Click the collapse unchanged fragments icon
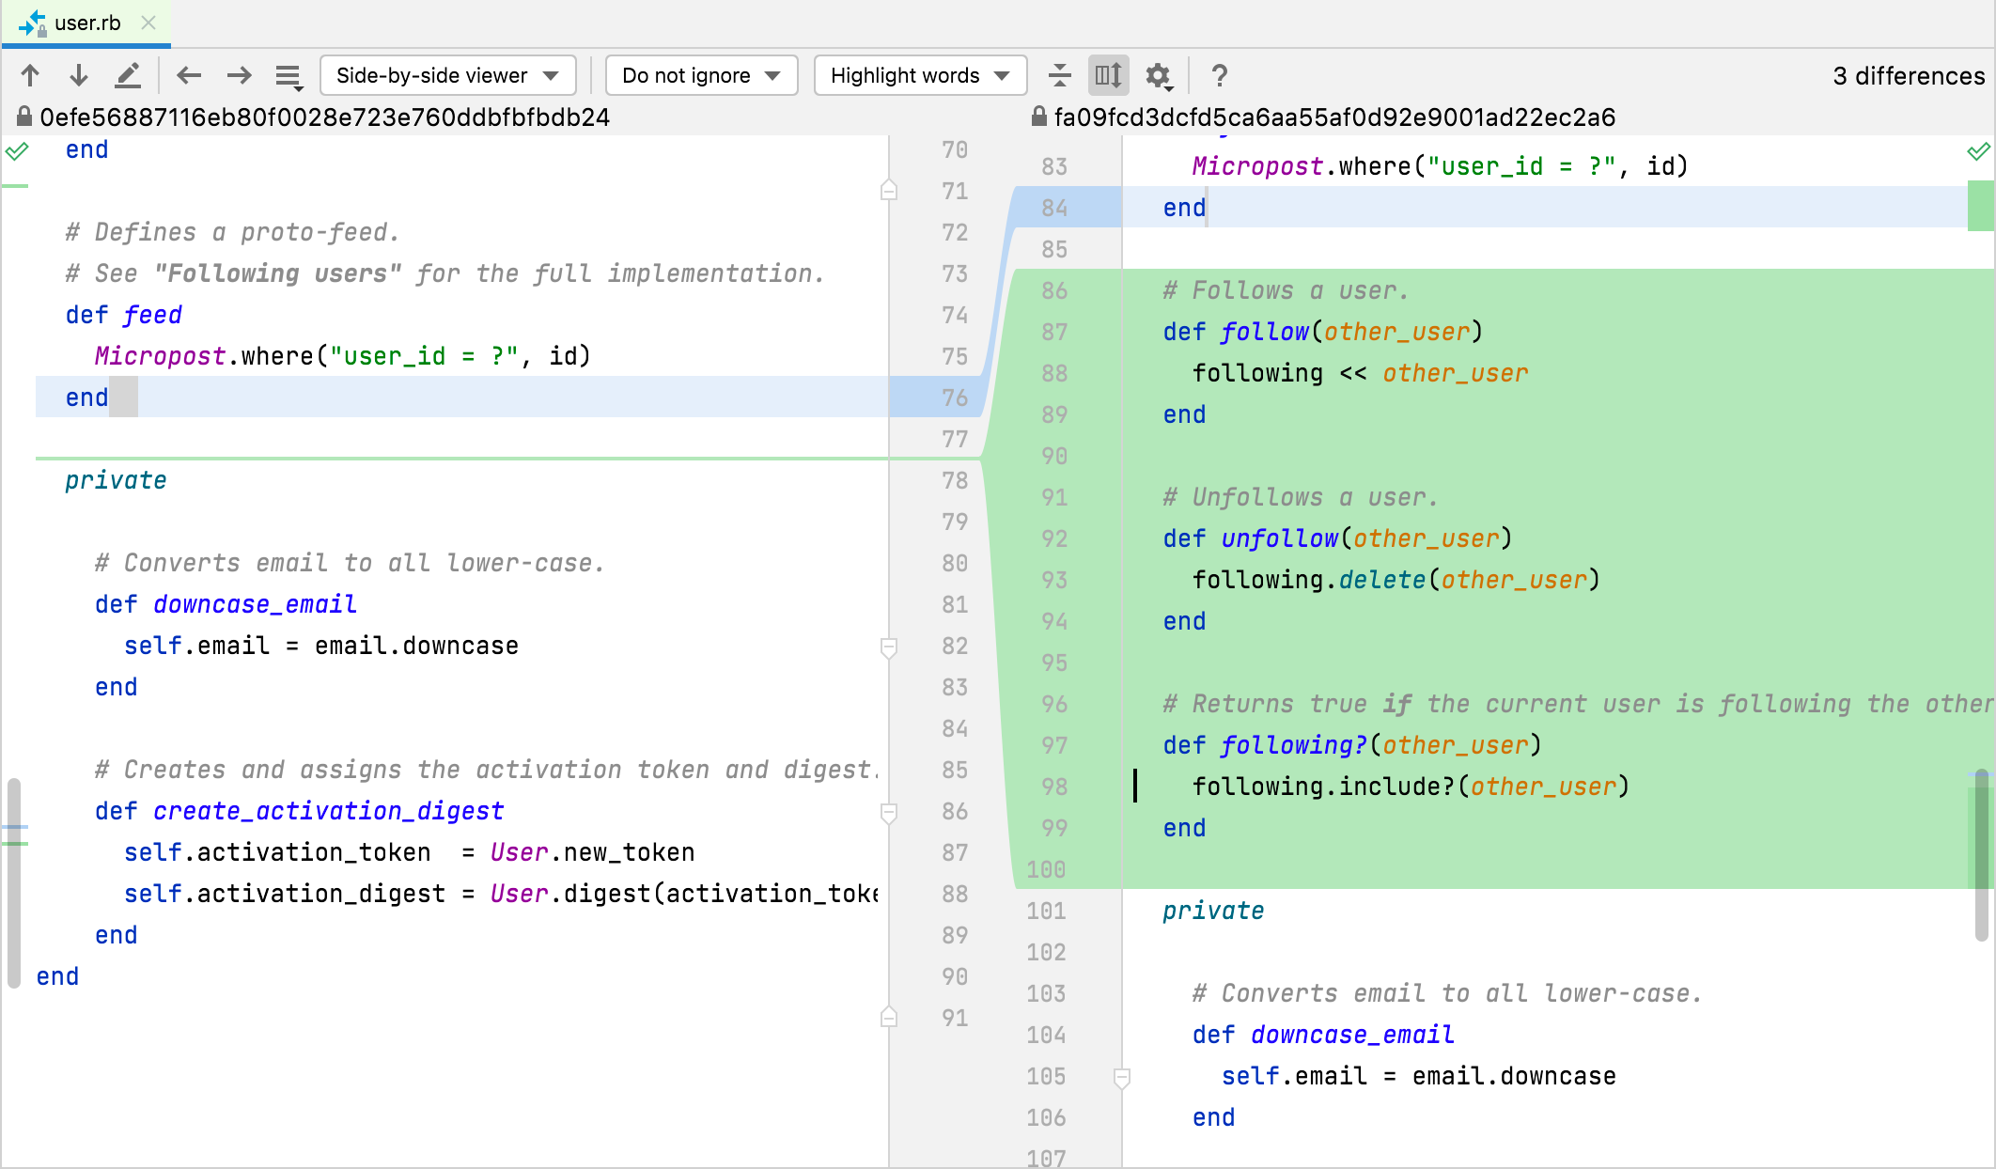This screenshot has height=1169, width=1996. [x=1059, y=75]
